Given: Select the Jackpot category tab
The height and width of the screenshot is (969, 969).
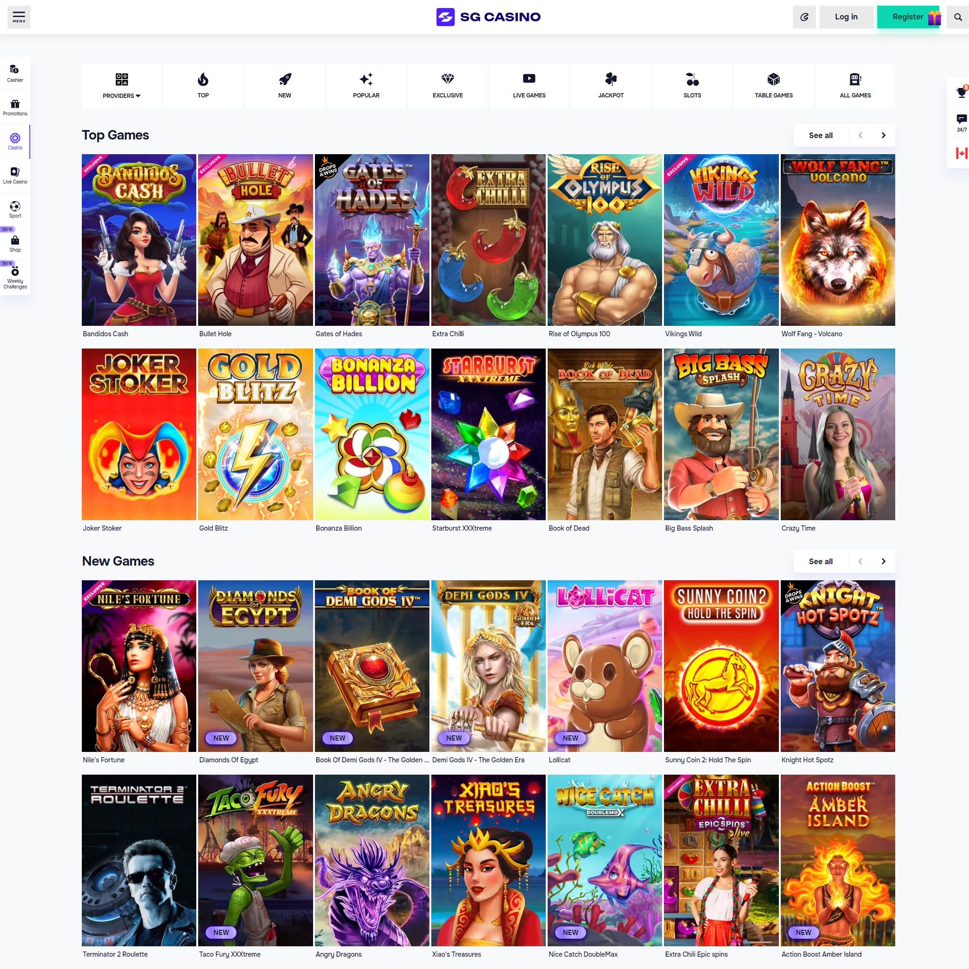Looking at the screenshot, I should click(611, 86).
